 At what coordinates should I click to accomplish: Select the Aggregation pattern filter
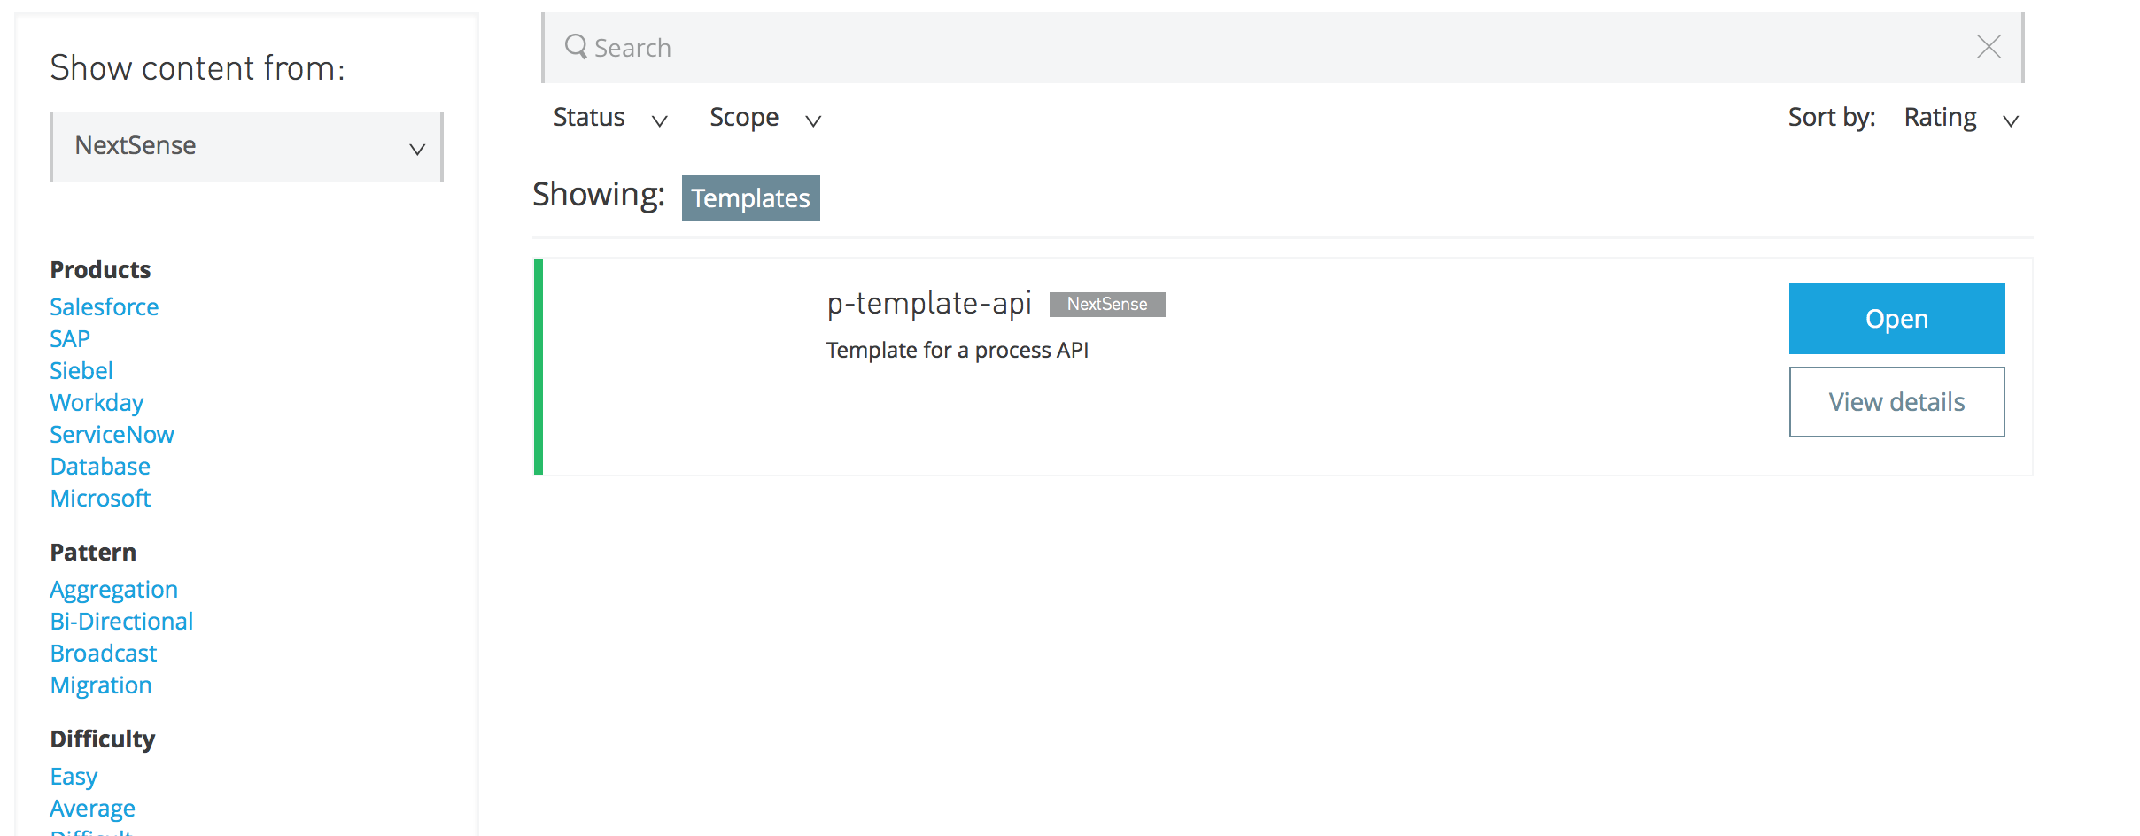[113, 590]
